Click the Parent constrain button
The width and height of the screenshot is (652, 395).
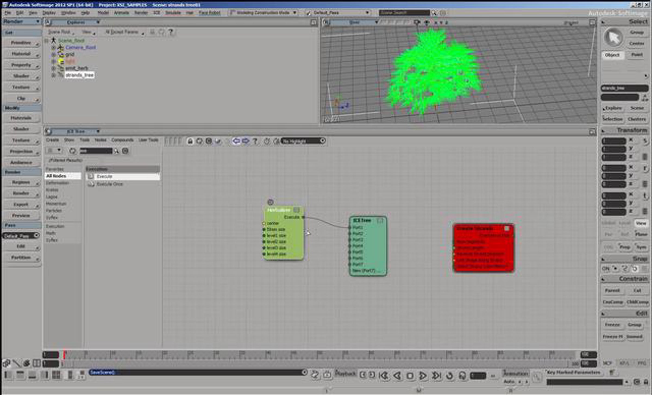[612, 290]
